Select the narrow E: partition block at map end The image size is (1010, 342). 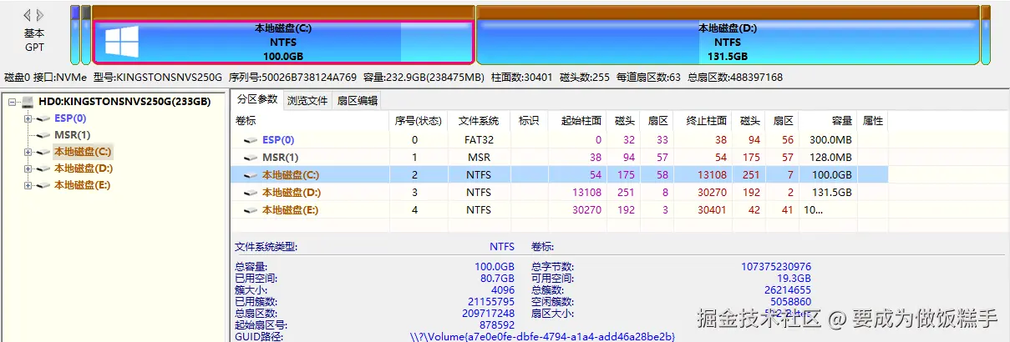click(986, 35)
